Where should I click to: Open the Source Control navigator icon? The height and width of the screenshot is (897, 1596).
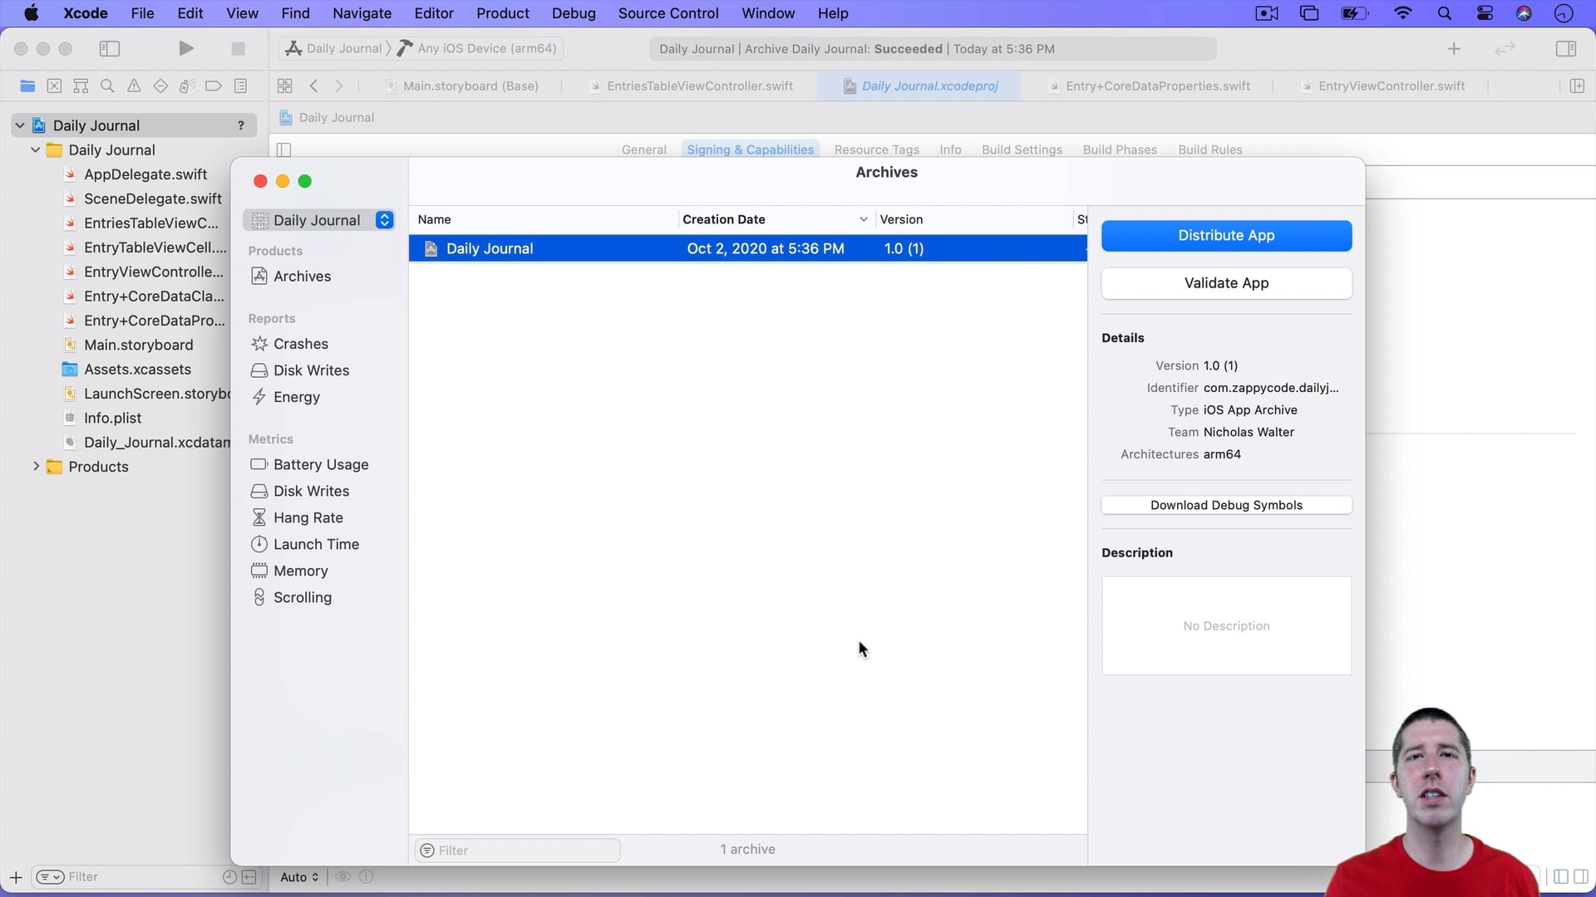[54, 86]
